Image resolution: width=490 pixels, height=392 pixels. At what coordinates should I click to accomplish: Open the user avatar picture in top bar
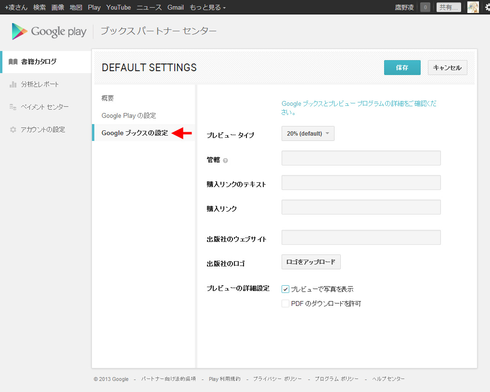coord(473,7)
